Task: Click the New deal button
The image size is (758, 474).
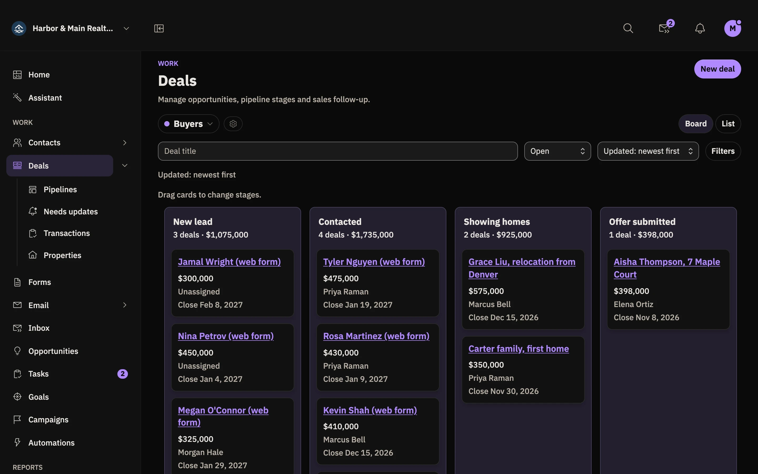Action: click(717, 69)
